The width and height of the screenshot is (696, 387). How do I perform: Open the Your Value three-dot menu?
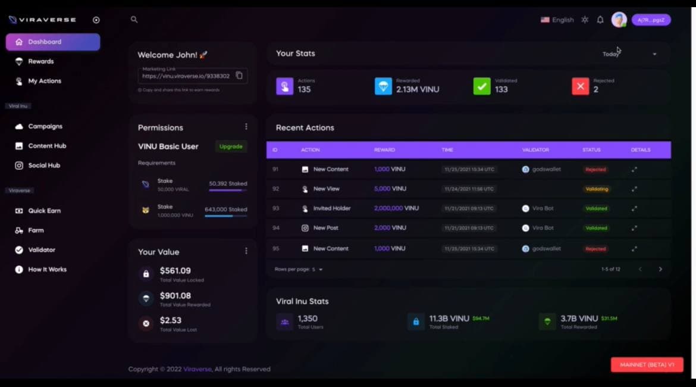[246, 251]
